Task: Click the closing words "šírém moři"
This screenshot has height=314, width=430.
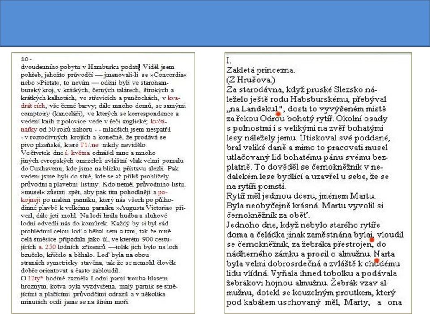Action: point(113,302)
